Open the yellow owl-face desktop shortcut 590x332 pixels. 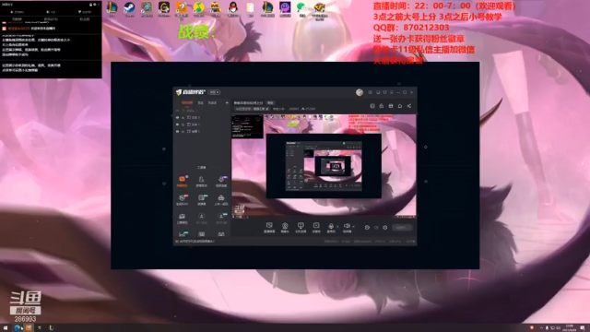coord(216,8)
